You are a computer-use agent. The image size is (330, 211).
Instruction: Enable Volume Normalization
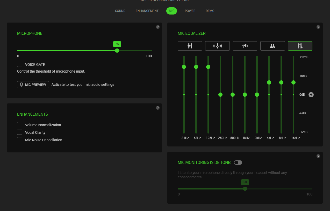(20, 125)
